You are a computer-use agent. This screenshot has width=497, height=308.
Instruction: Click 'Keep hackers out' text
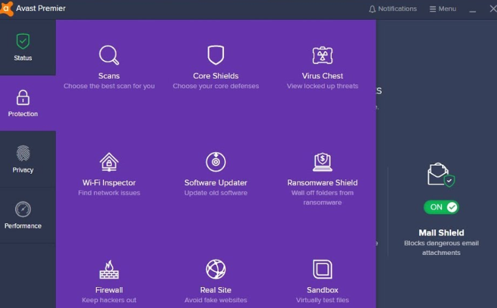pyautogui.click(x=109, y=300)
